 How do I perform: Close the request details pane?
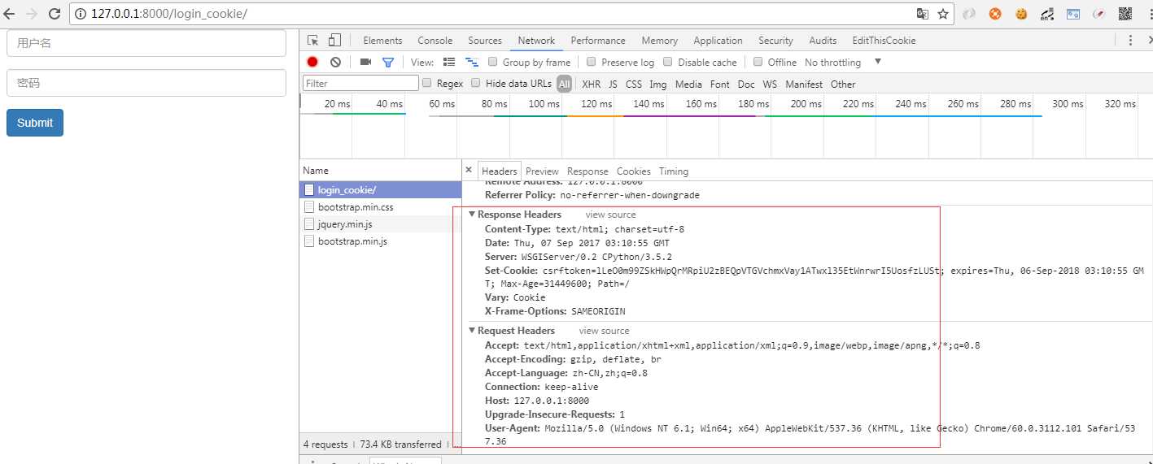point(469,170)
